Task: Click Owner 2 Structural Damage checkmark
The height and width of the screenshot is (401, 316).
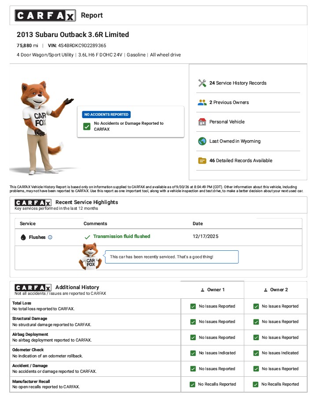Action: point(256,322)
